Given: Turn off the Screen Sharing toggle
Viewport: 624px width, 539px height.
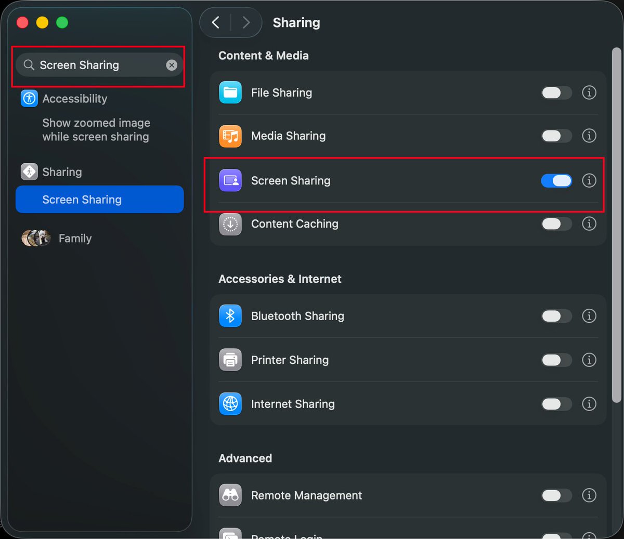Looking at the screenshot, I should point(556,180).
